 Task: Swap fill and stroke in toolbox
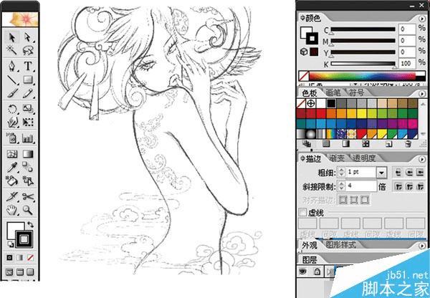[x=30, y=224]
